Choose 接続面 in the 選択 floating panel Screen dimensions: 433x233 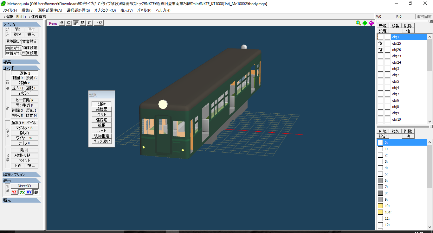102,109
